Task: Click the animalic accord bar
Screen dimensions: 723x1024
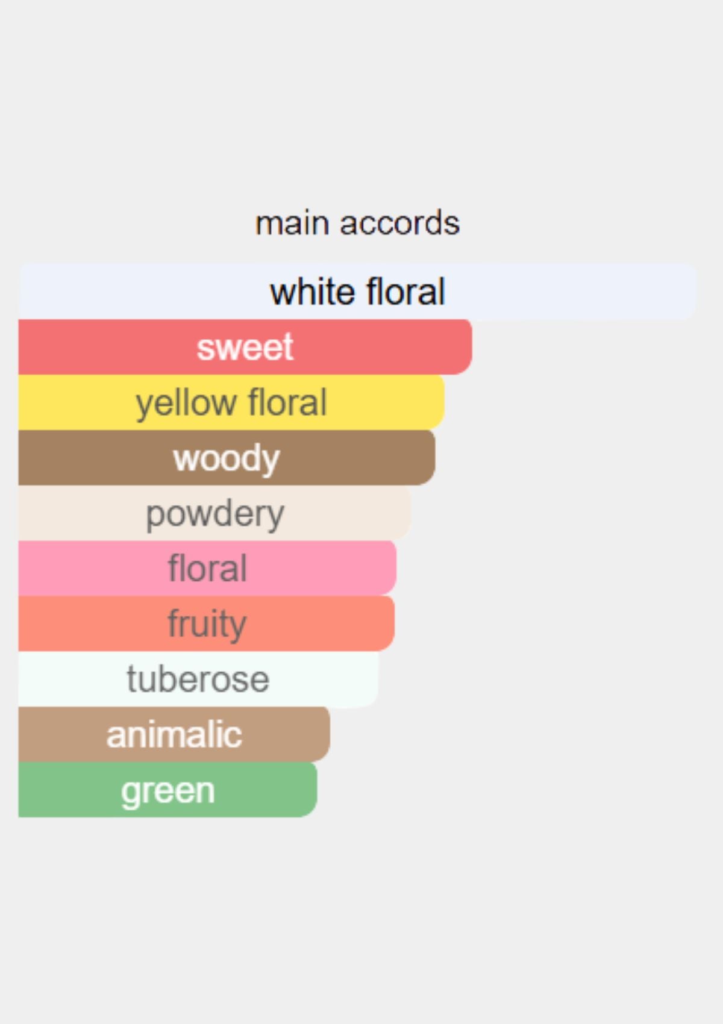Action: click(174, 734)
